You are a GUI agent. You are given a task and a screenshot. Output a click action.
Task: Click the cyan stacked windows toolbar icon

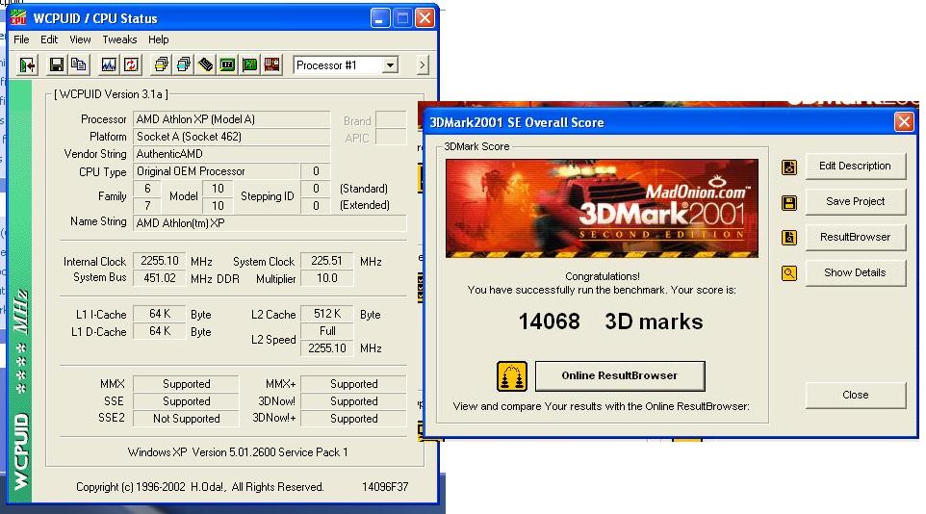[x=183, y=65]
